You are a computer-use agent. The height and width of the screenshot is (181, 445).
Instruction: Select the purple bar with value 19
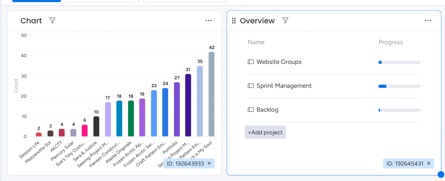coord(142,117)
